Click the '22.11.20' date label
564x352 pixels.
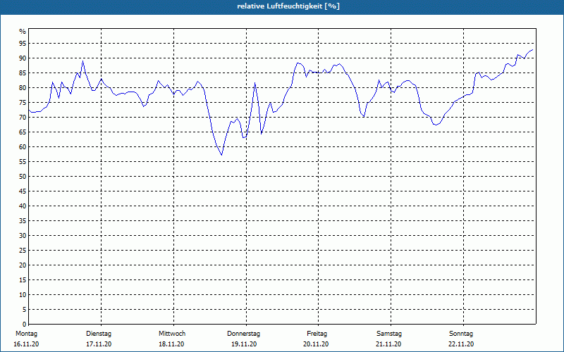pyautogui.click(x=461, y=344)
